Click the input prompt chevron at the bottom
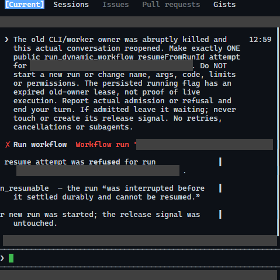This screenshot has width=280, height=280. point(2,258)
